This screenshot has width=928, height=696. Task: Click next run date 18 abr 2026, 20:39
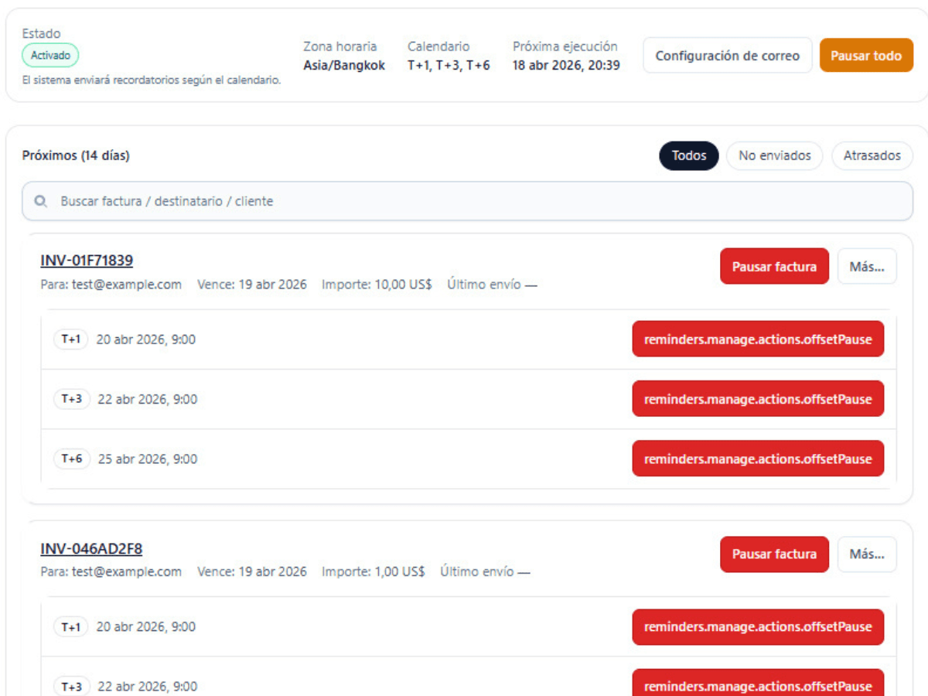pyautogui.click(x=566, y=66)
